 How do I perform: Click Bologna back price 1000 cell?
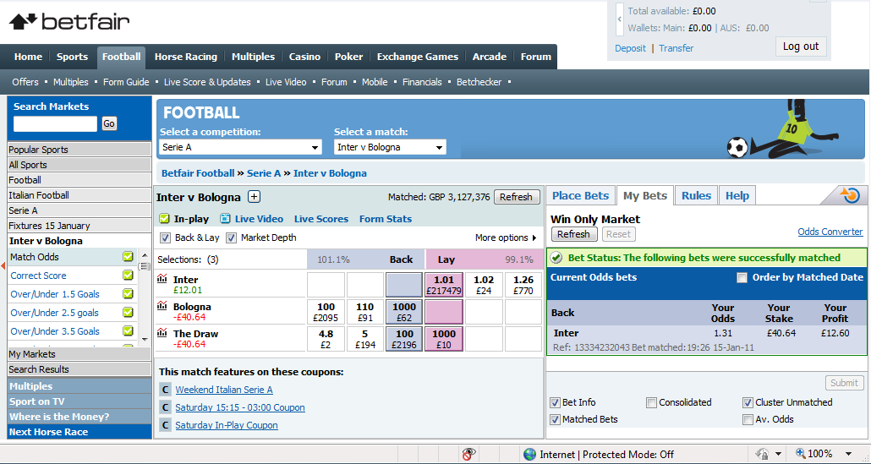(404, 312)
